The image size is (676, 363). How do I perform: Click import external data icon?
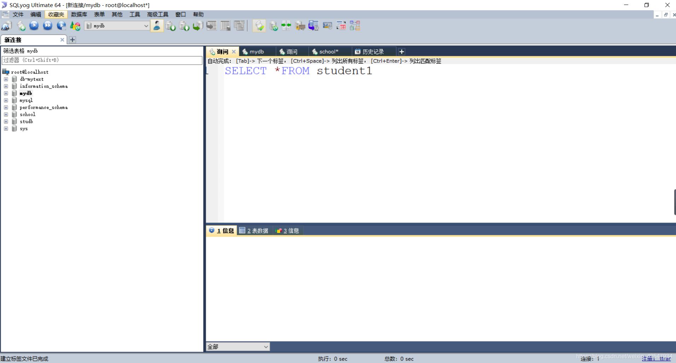[170, 26]
